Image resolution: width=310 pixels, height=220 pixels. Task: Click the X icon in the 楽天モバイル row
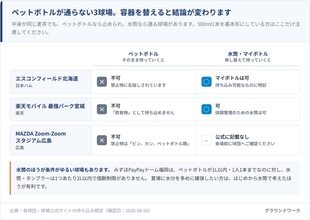(x=102, y=109)
